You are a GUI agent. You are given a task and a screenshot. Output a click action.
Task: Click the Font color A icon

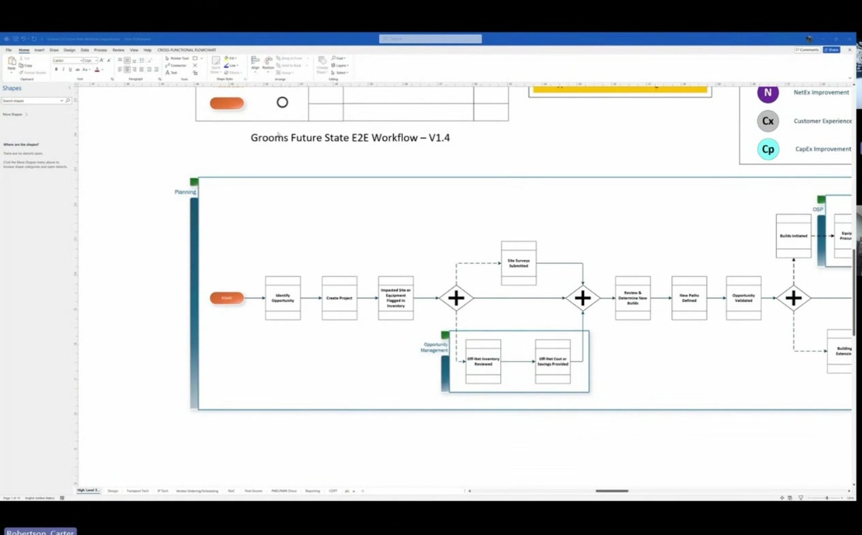pos(97,70)
